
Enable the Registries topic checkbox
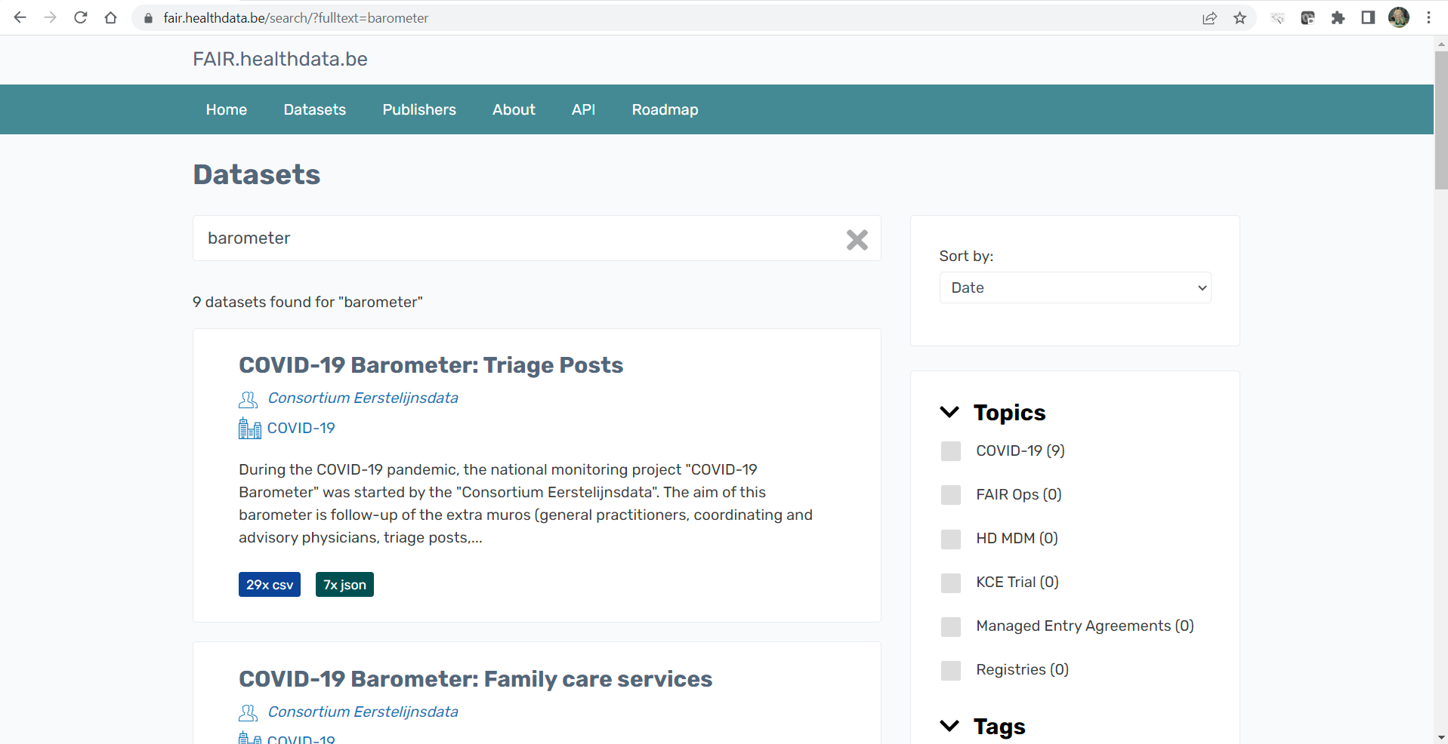[951, 670]
